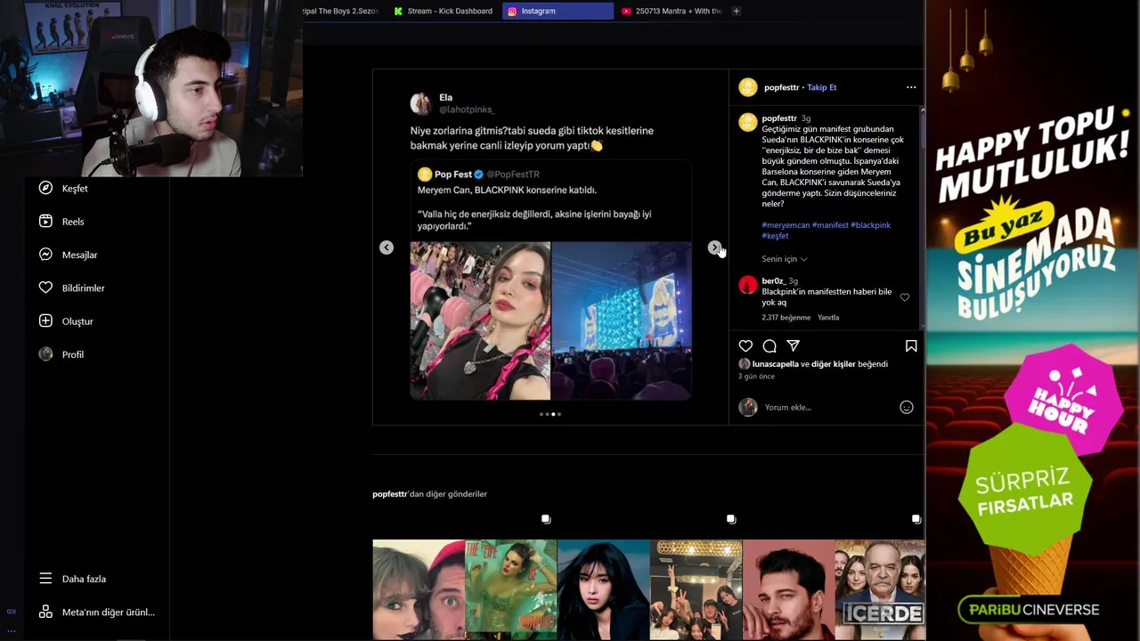This screenshot has width=1140, height=641.
Task: Go to the next carousel image arrow
Action: 714,247
